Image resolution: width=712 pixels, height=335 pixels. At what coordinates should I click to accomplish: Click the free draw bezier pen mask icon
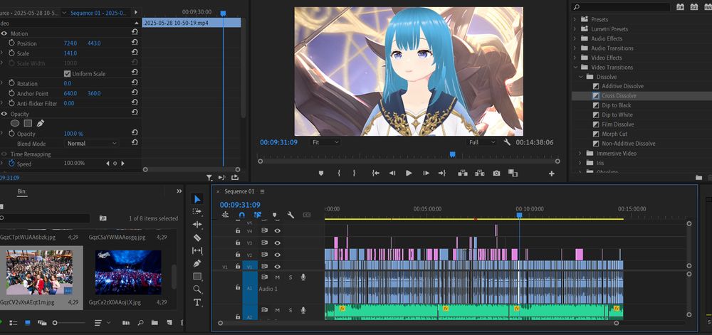[x=41, y=123]
